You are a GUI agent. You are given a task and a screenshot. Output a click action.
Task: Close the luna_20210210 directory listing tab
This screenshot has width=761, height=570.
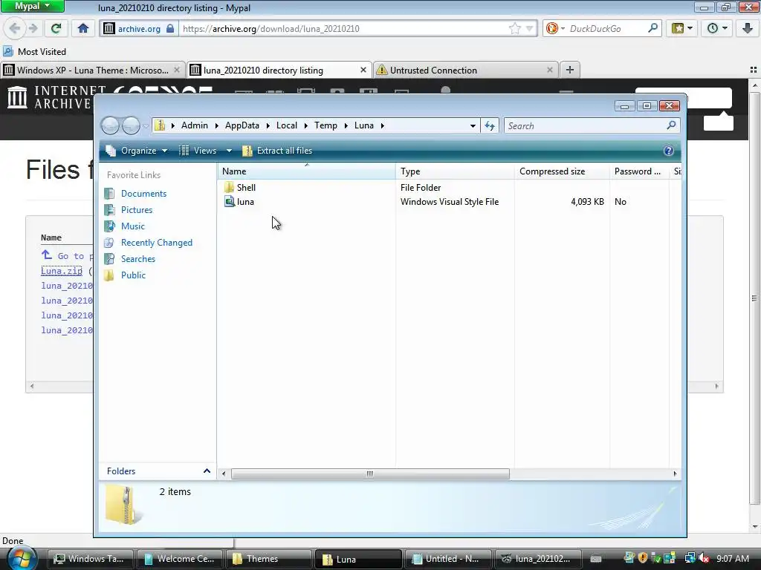[x=363, y=71]
